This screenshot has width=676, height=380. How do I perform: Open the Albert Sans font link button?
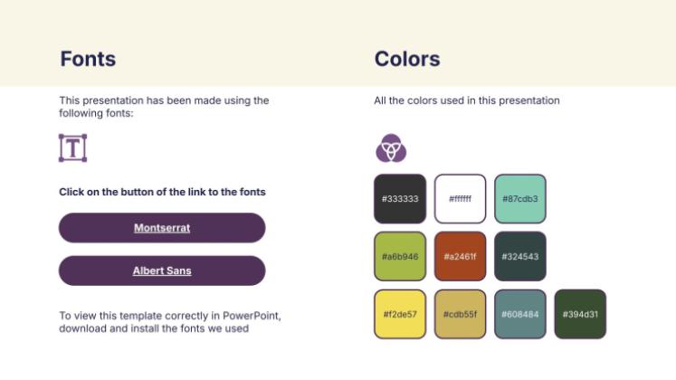click(162, 271)
